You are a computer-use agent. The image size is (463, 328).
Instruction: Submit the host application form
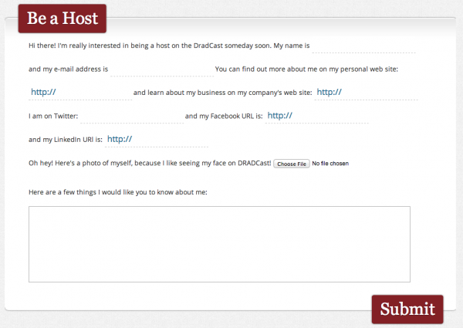coord(407,309)
